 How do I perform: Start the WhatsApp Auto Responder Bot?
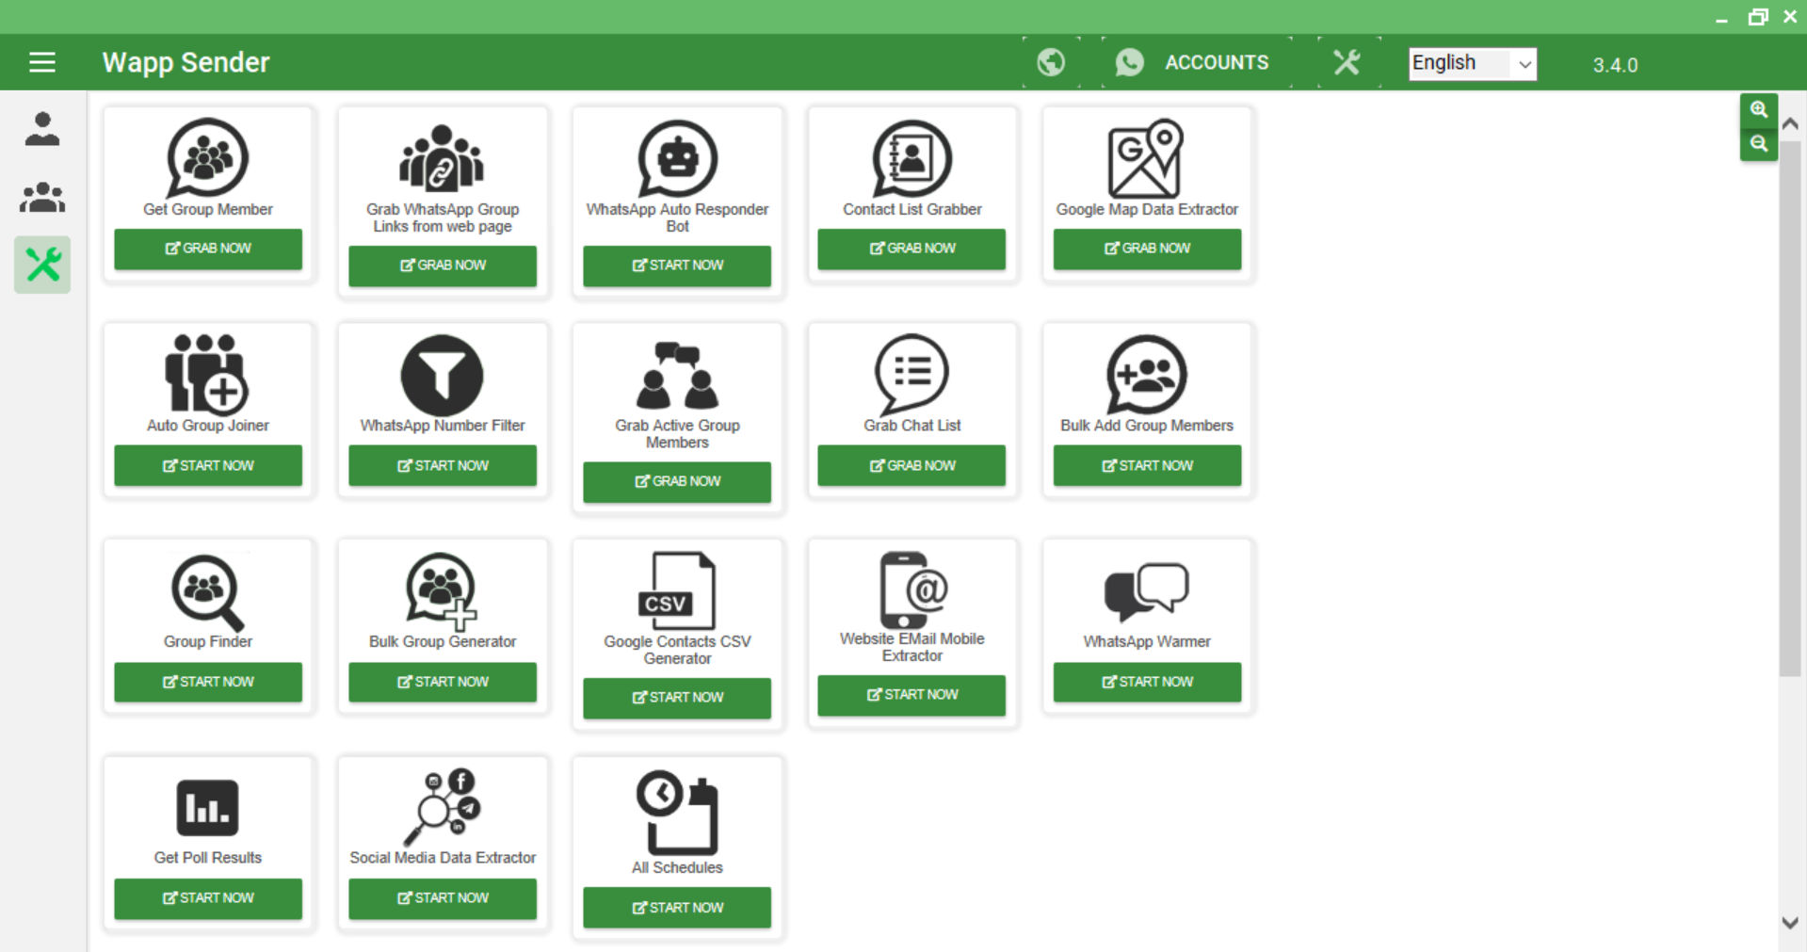pos(677,266)
